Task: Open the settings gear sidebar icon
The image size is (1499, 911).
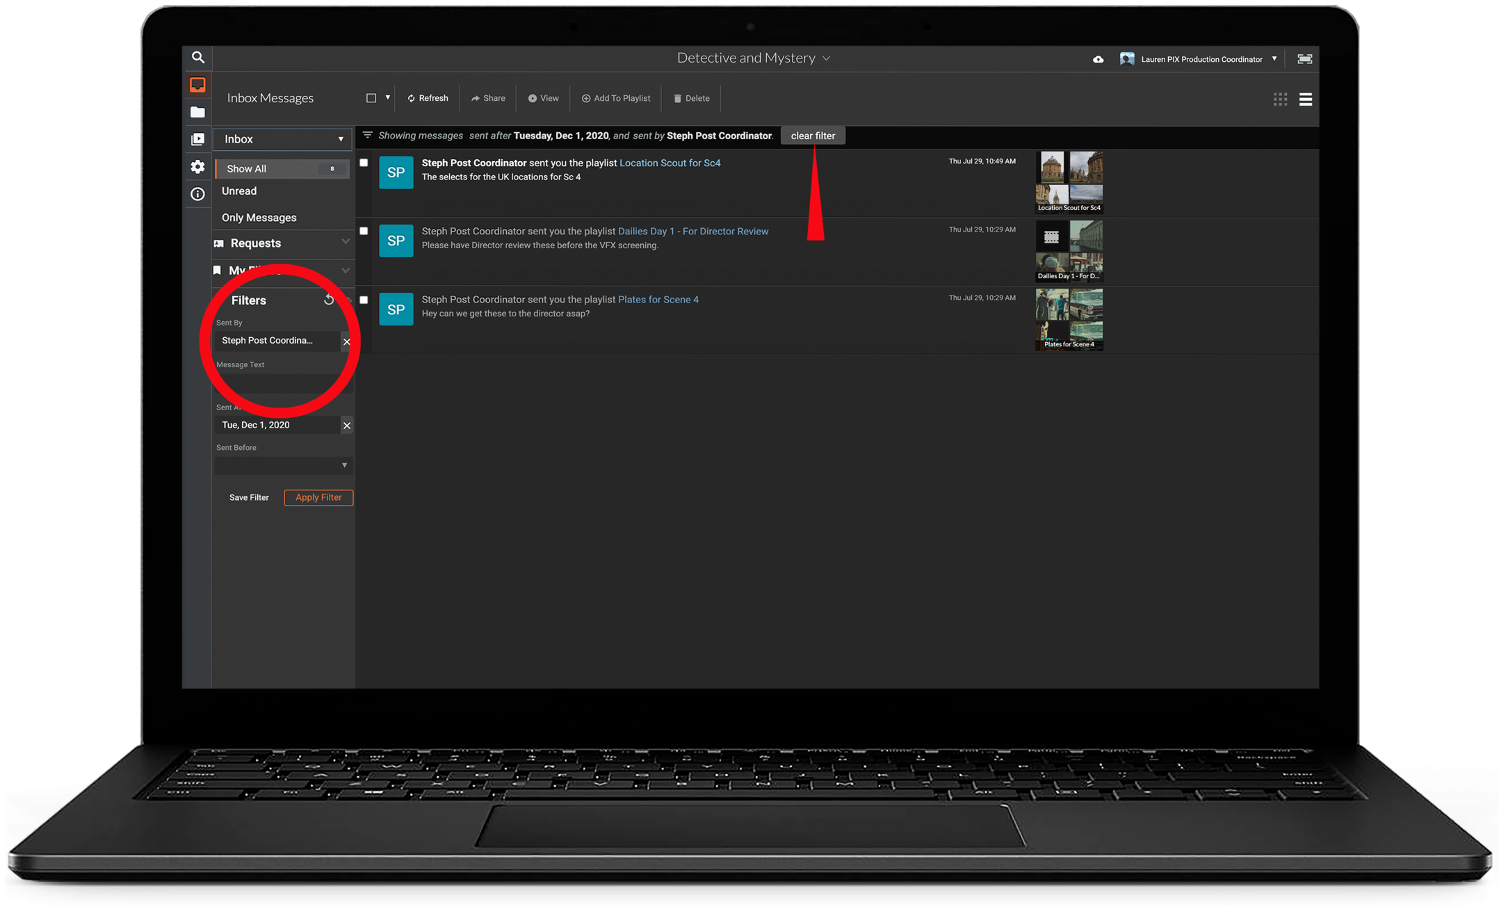Action: [197, 167]
